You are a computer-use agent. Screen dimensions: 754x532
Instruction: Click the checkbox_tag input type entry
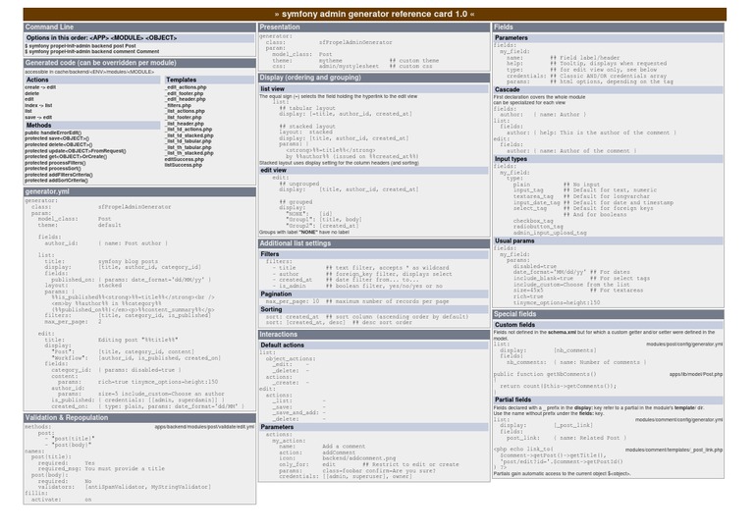tap(534, 221)
